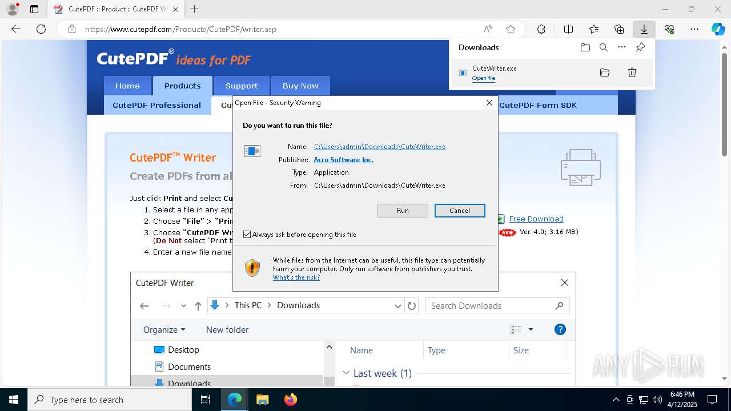The height and width of the screenshot is (411, 731).
Task: Delete the CuteWriter.exe download
Action: point(632,72)
